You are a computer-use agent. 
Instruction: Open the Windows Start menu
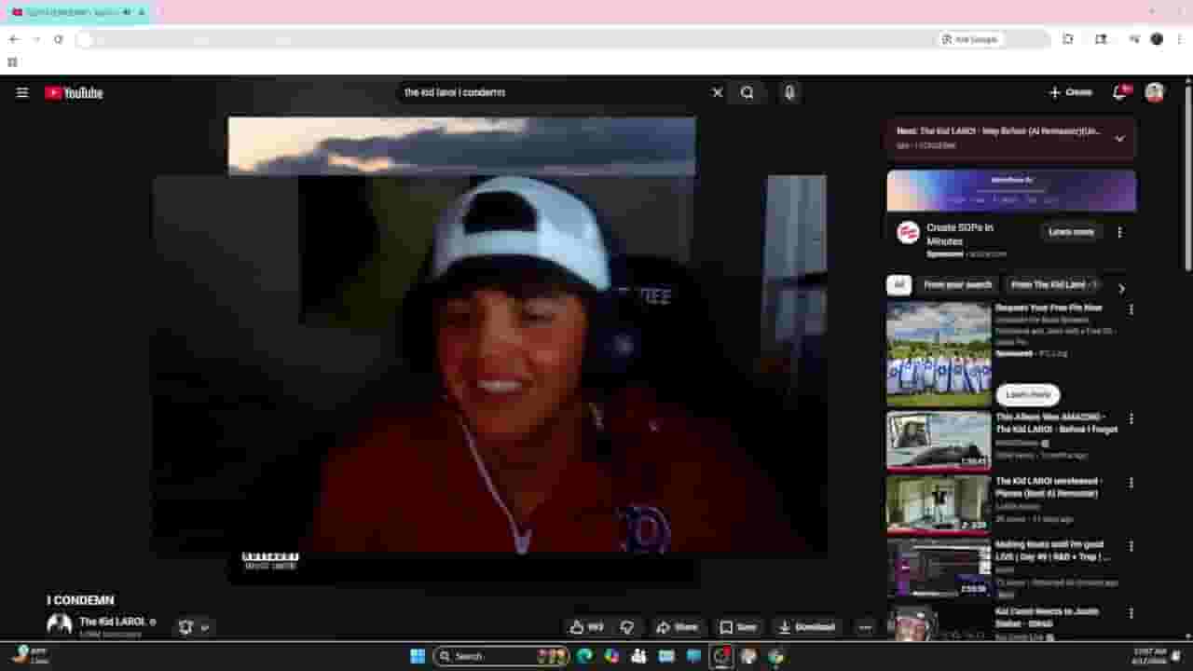pyautogui.click(x=418, y=656)
